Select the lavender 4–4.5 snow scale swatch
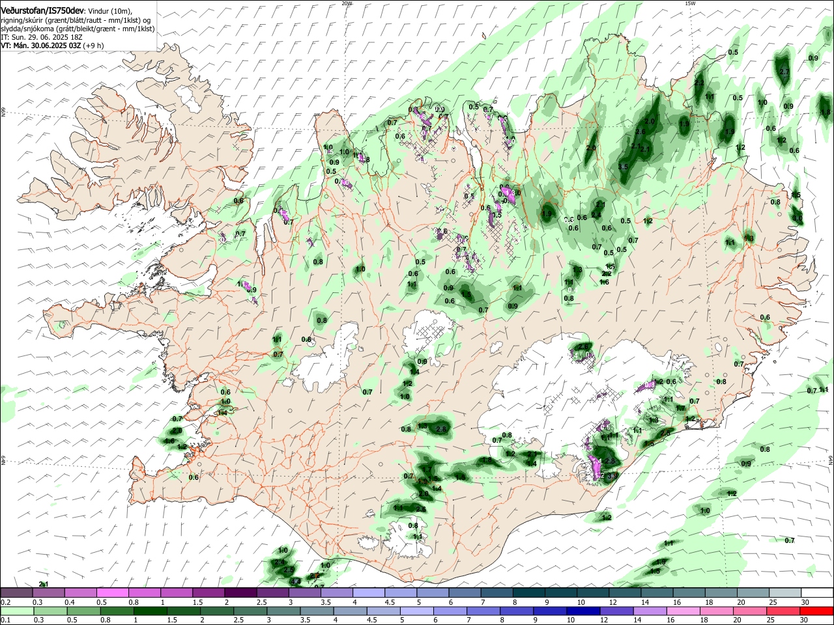The width and height of the screenshot is (834, 625). [x=369, y=592]
